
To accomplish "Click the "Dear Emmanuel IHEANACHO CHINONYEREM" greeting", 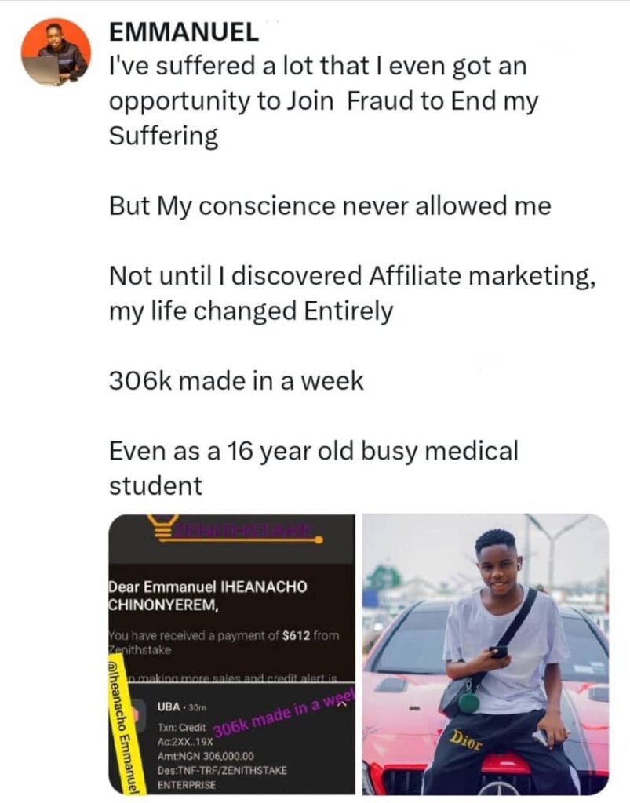I will pyautogui.click(x=207, y=598).
